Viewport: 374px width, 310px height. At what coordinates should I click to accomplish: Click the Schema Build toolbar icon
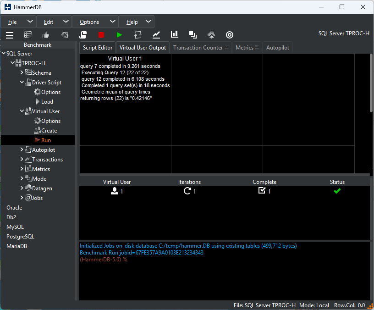click(x=28, y=35)
